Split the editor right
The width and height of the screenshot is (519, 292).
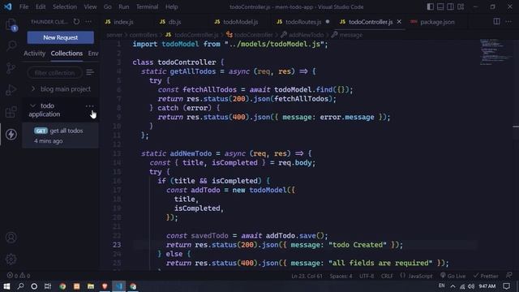496,22
